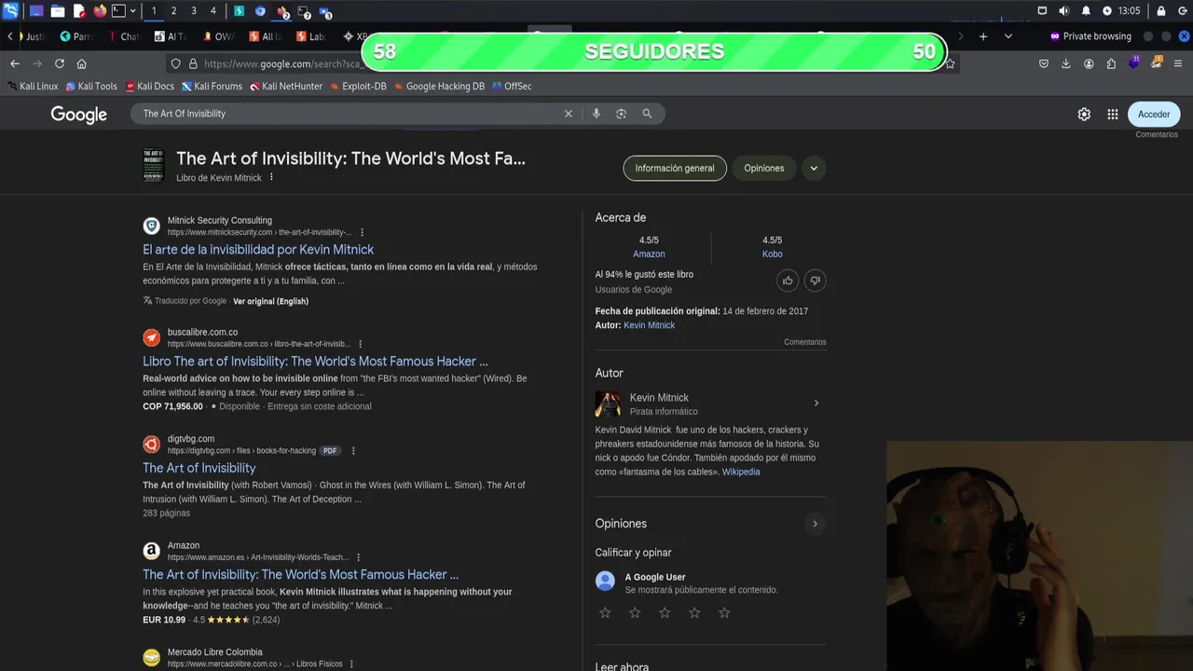
Task: Clear the search query with X
Action: click(569, 114)
